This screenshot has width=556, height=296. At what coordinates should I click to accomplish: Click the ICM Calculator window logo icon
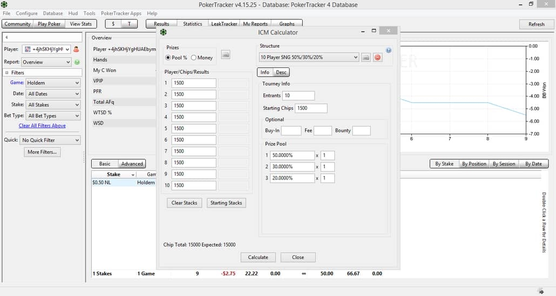tap(164, 32)
